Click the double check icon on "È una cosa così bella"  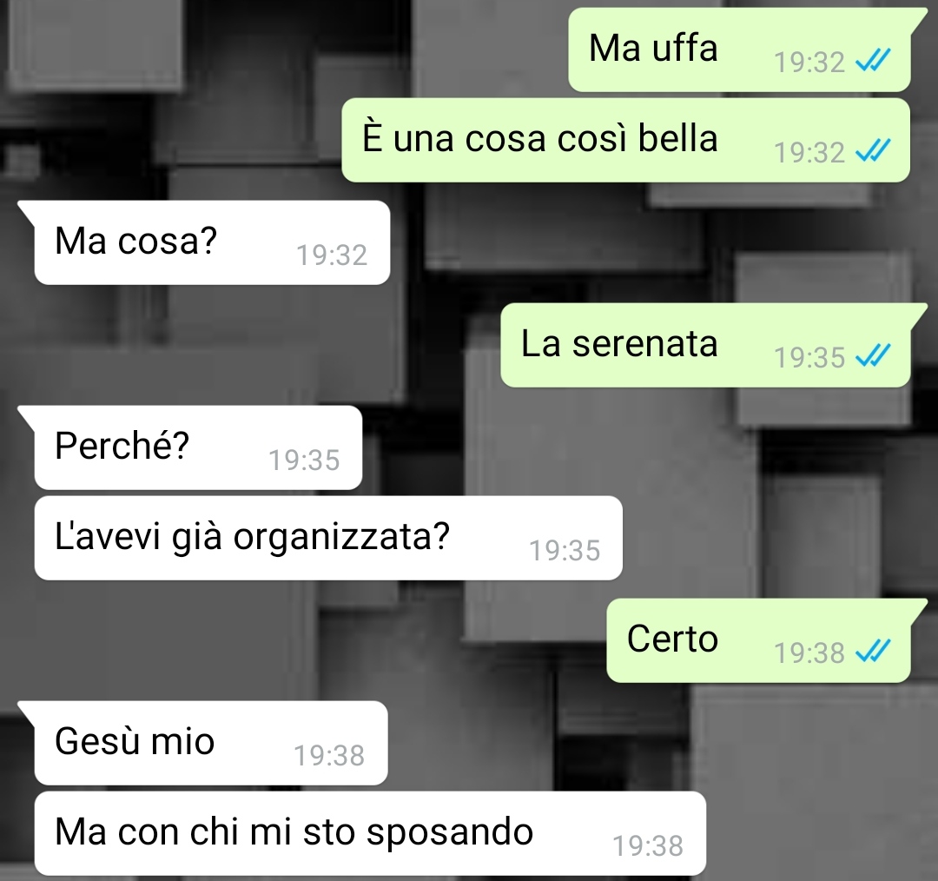coord(873,150)
